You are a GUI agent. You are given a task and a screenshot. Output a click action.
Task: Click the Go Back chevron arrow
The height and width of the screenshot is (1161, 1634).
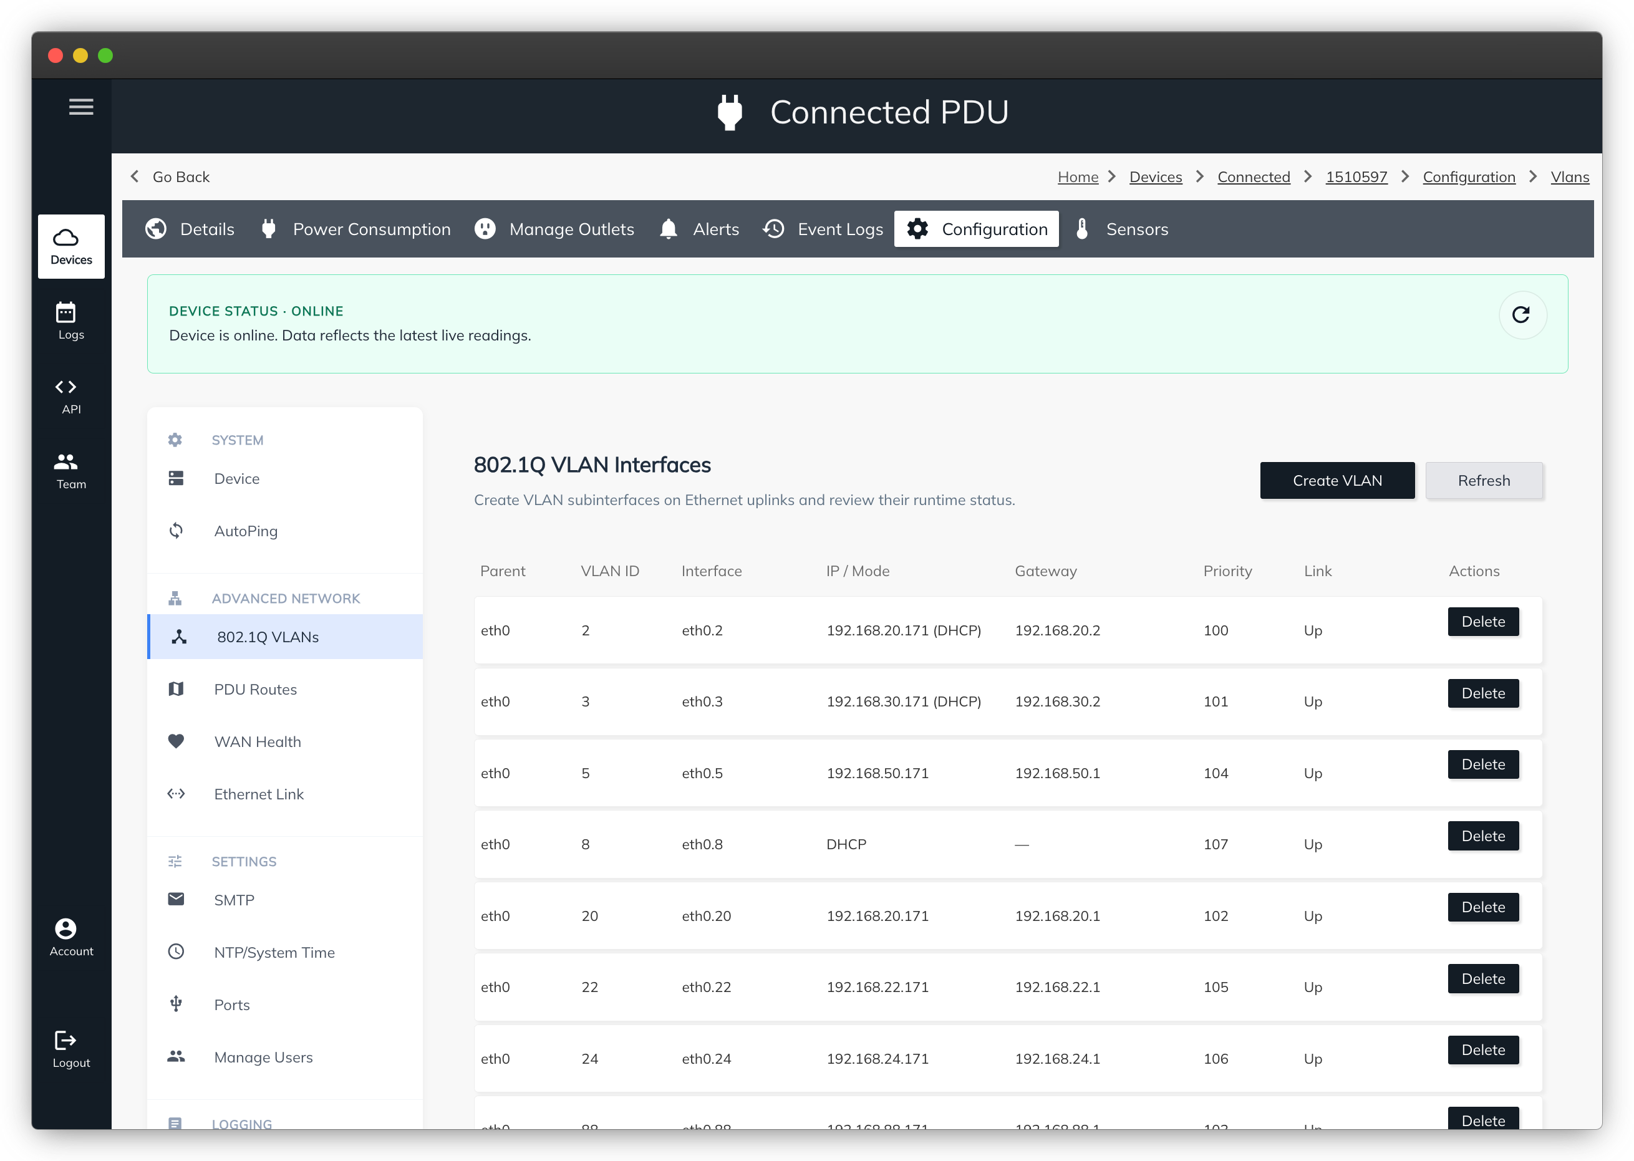(x=135, y=176)
